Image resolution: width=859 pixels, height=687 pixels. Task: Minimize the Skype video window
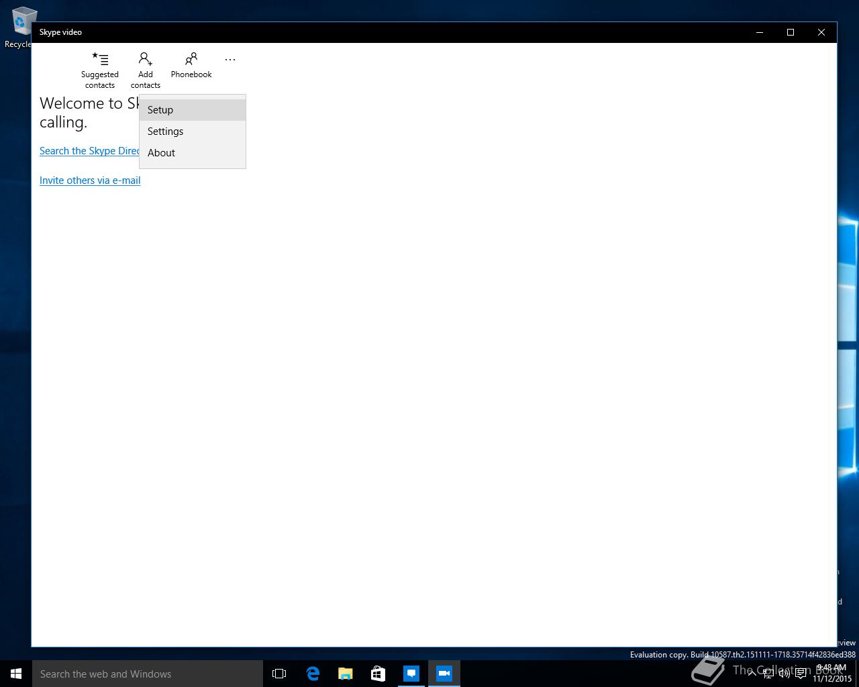(x=760, y=32)
